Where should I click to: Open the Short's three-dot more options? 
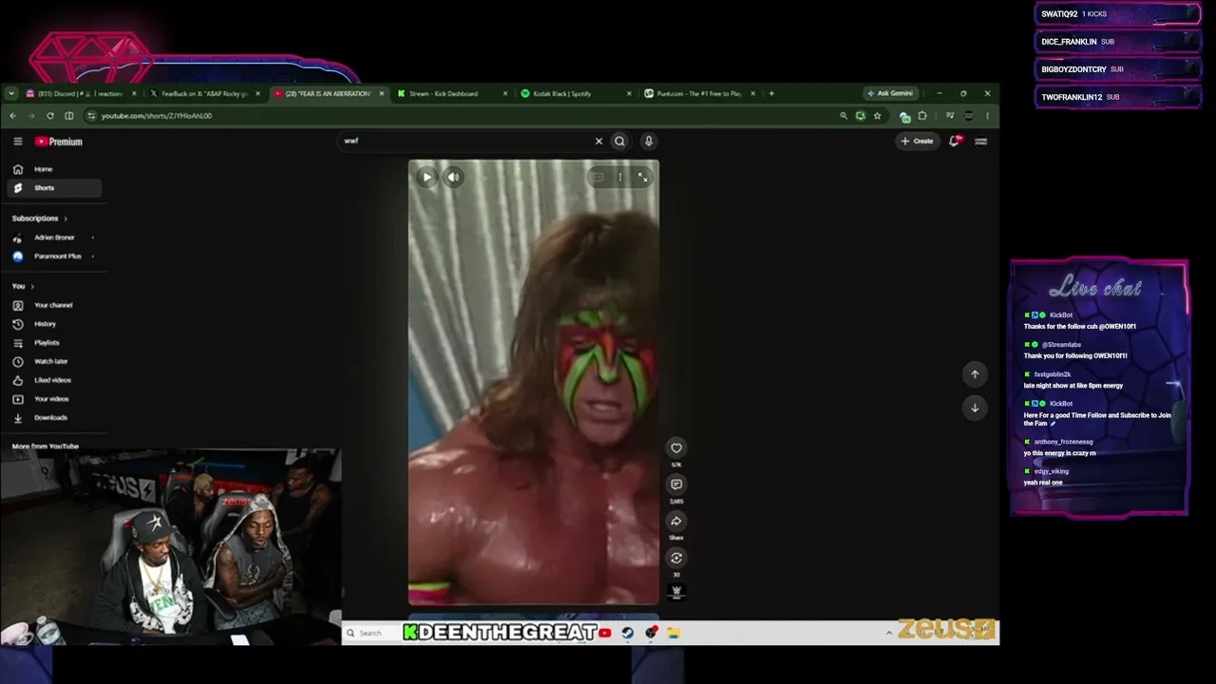pyautogui.click(x=620, y=177)
